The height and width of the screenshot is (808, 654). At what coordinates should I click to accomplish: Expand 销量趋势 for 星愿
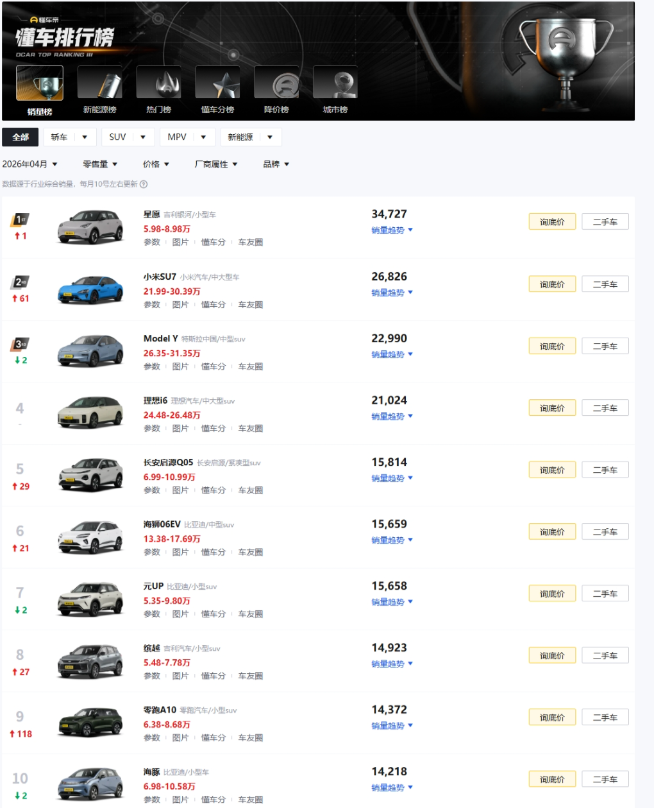pyautogui.click(x=392, y=230)
